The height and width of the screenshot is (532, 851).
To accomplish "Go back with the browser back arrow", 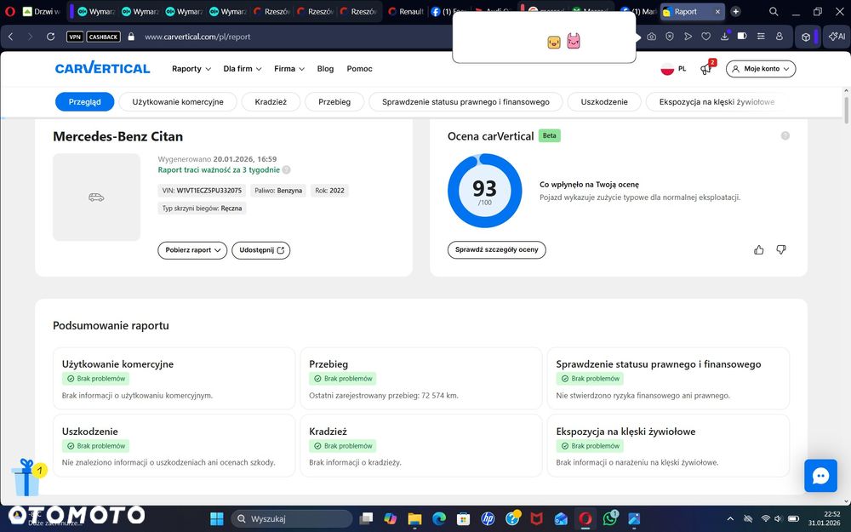I will [x=10, y=37].
